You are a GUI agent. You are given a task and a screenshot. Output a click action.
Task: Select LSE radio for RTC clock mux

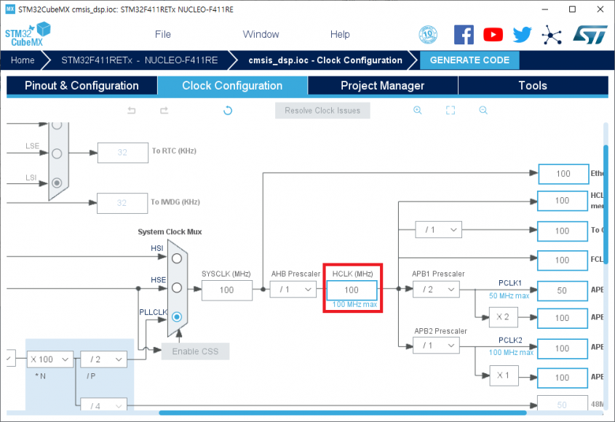pyautogui.click(x=57, y=154)
